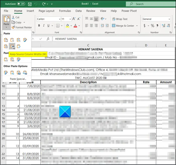Center text horizontally
Viewport: 176px width, 165px height.
tap(91, 26)
